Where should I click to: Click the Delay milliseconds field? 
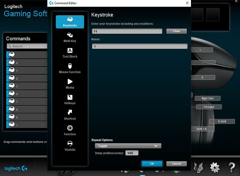(x=132, y=153)
